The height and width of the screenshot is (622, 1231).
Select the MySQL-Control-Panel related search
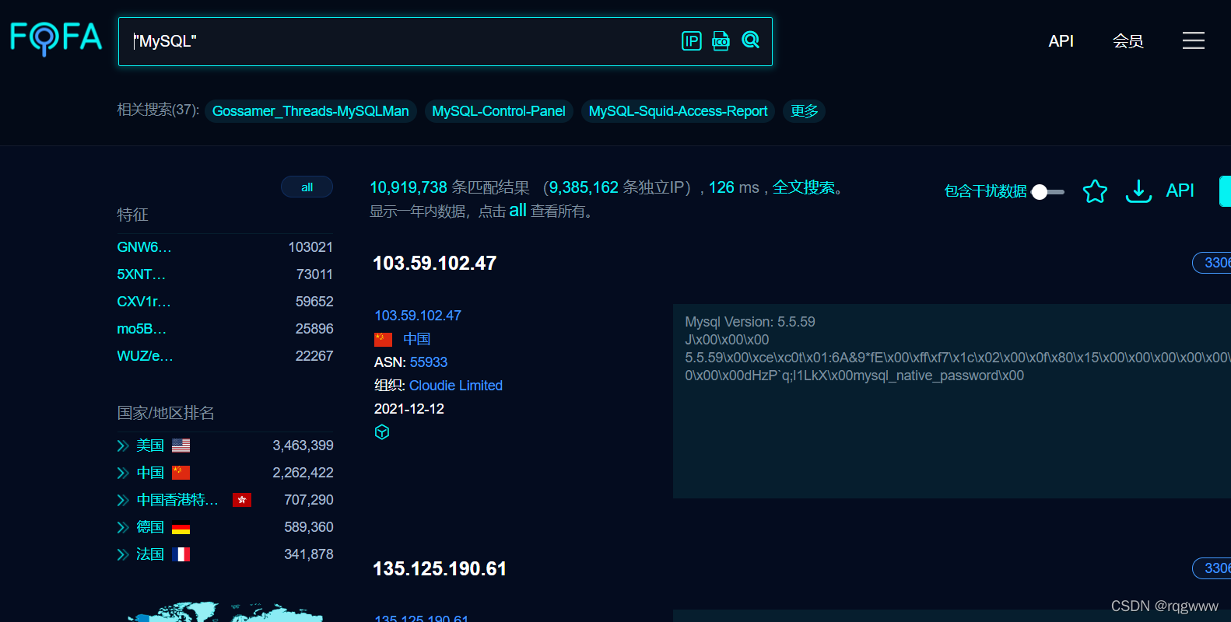[x=499, y=111]
